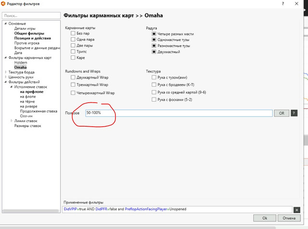This screenshot has width=308, height=229.
Task: Expand the Текстура борда node
Action: [6, 72]
